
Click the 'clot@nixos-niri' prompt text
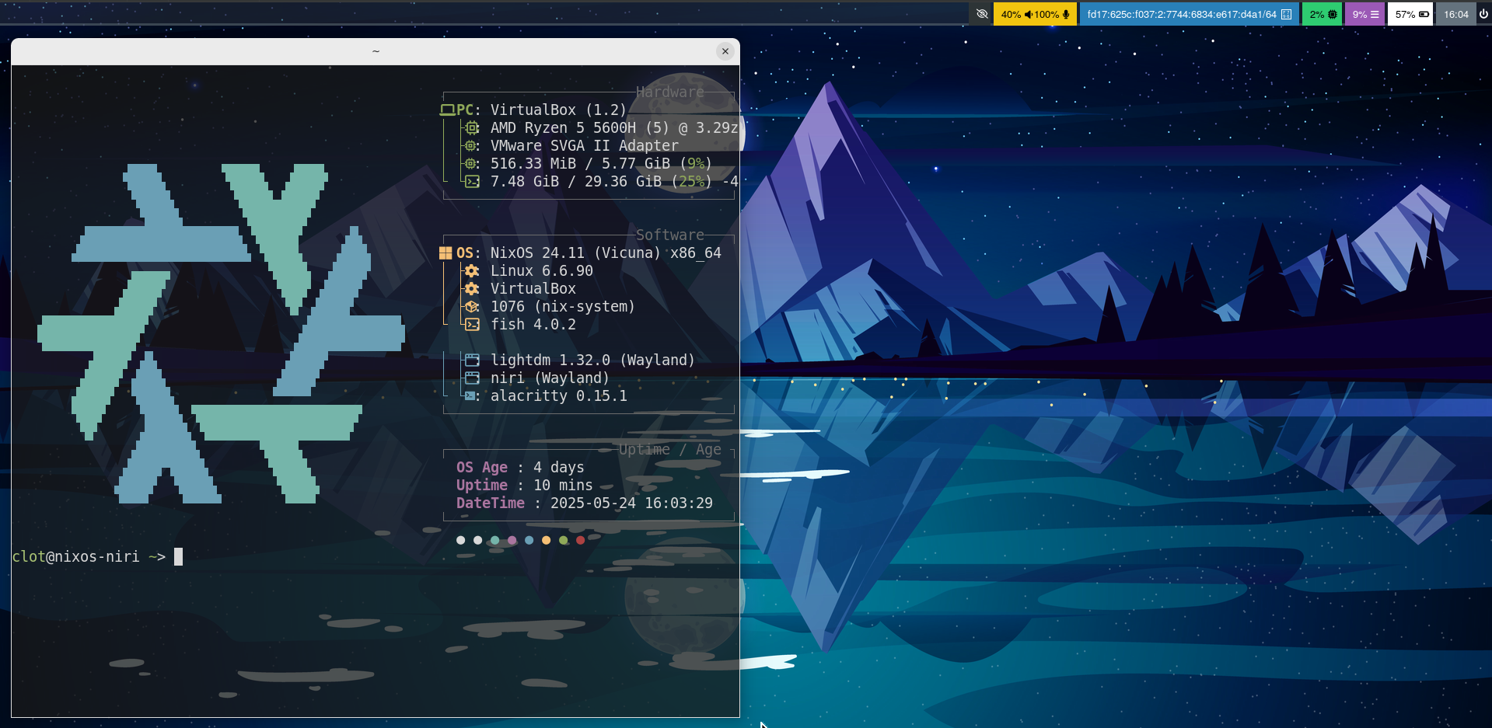pos(75,557)
